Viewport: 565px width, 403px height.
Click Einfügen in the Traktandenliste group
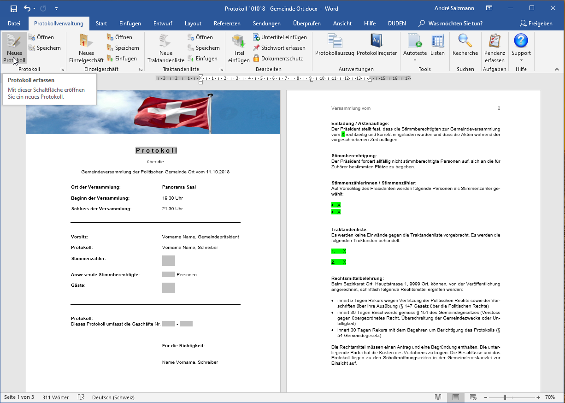(202, 59)
